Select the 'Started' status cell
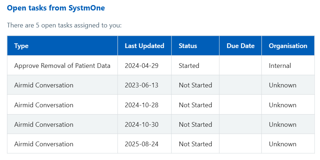 tap(189, 66)
